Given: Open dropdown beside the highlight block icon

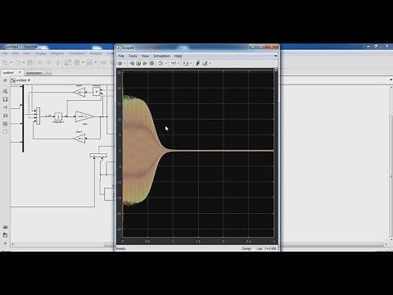Looking at the screenshot, I should (x=165, y=63).
